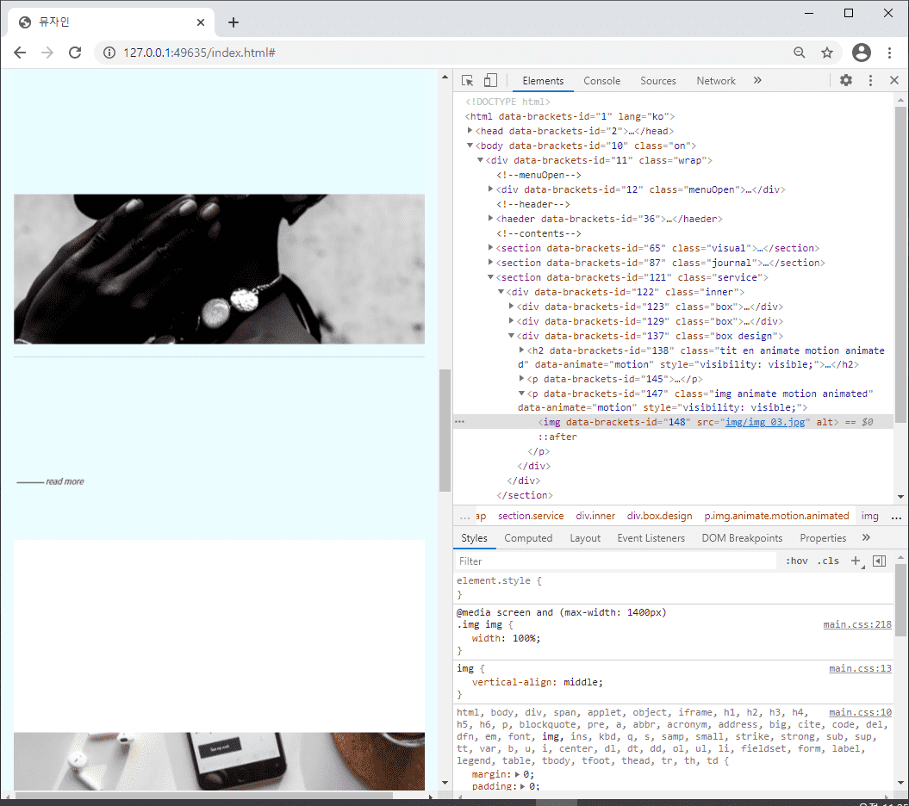The height and width of the screenshot is (806, 909).
Task: Open DevTools customize menu
Action: pos(870,81)
